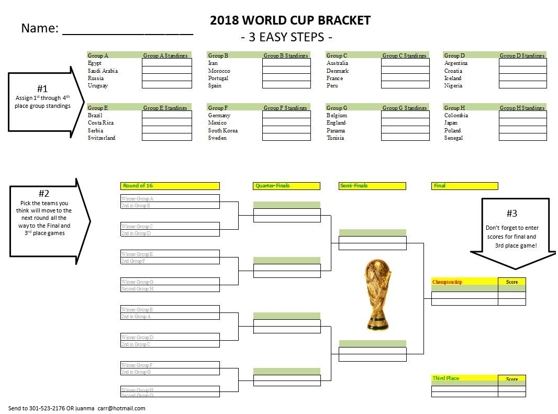Click the Winner Group A bracket cell

(170, 198)
